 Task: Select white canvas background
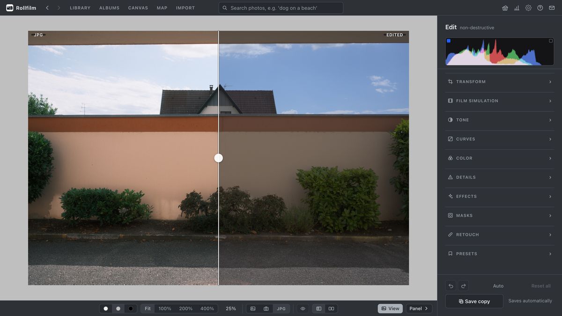(105, 309)
